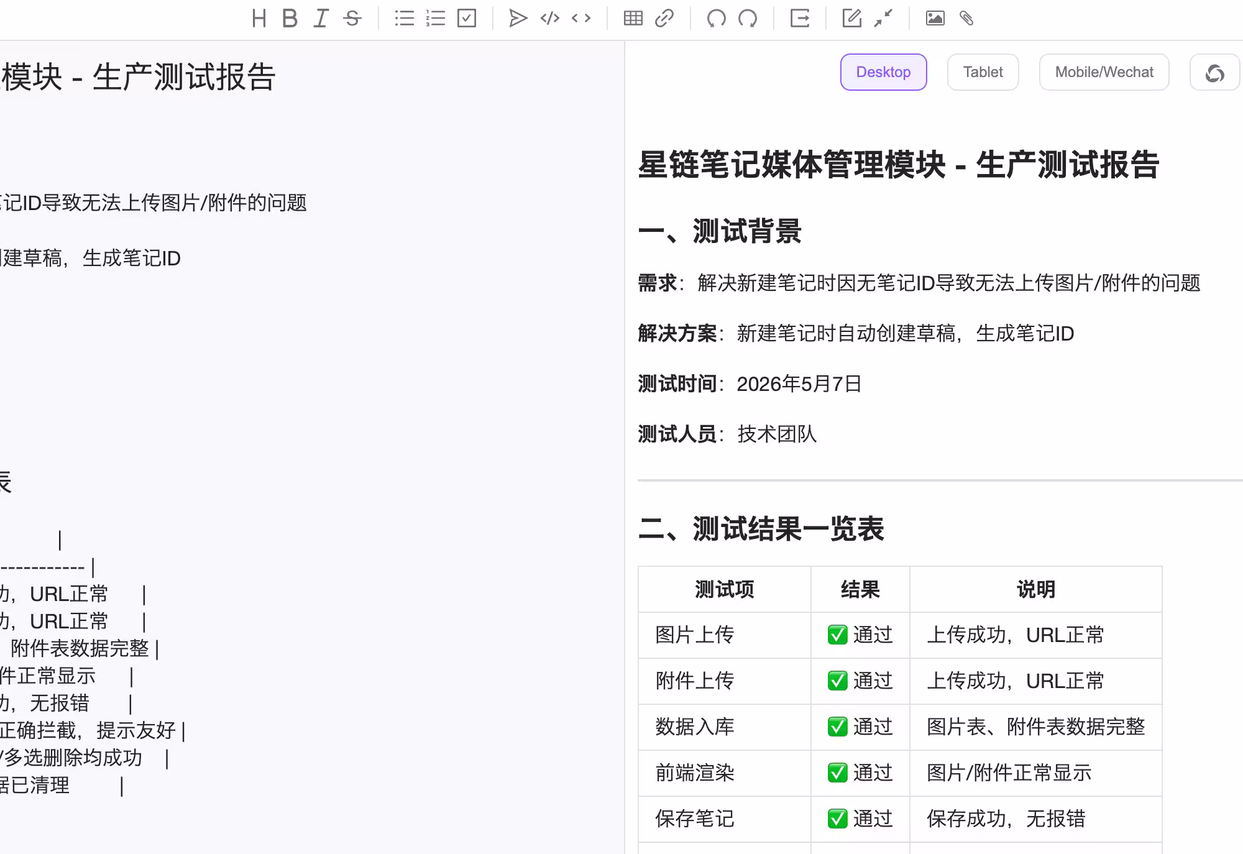
Task: Click editor line 建草稿，生成笔记ID
Action: (x=91, y=259)
